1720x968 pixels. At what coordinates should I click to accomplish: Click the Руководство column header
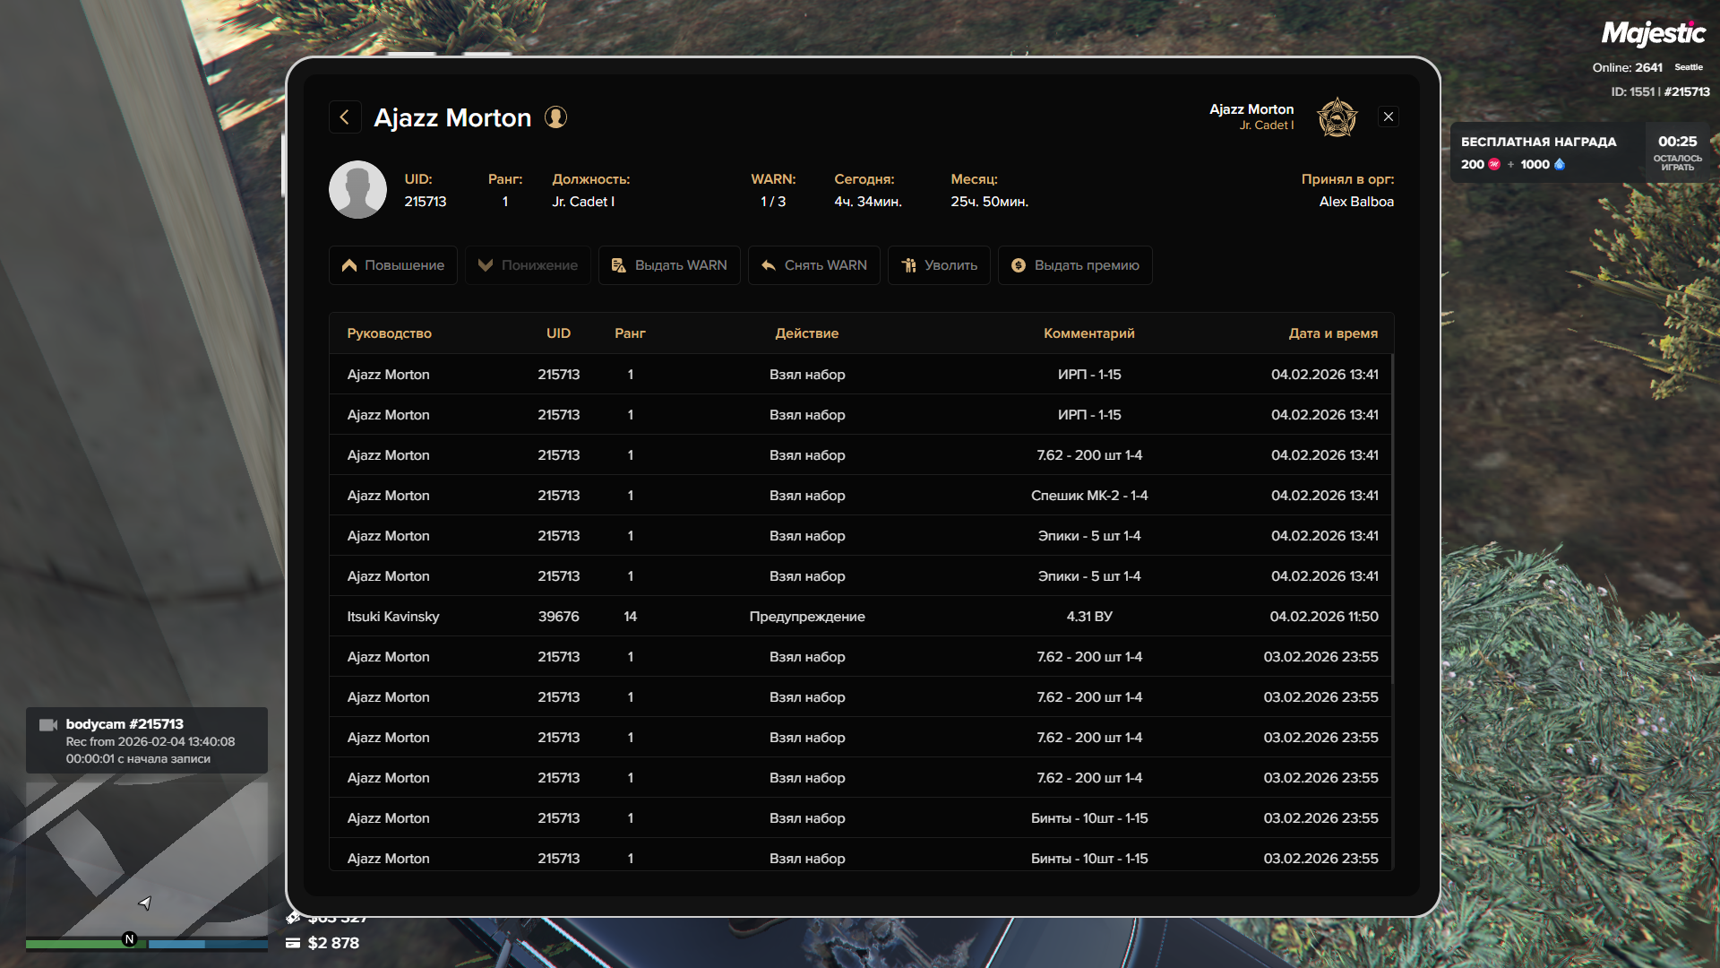tap(389, 333)
